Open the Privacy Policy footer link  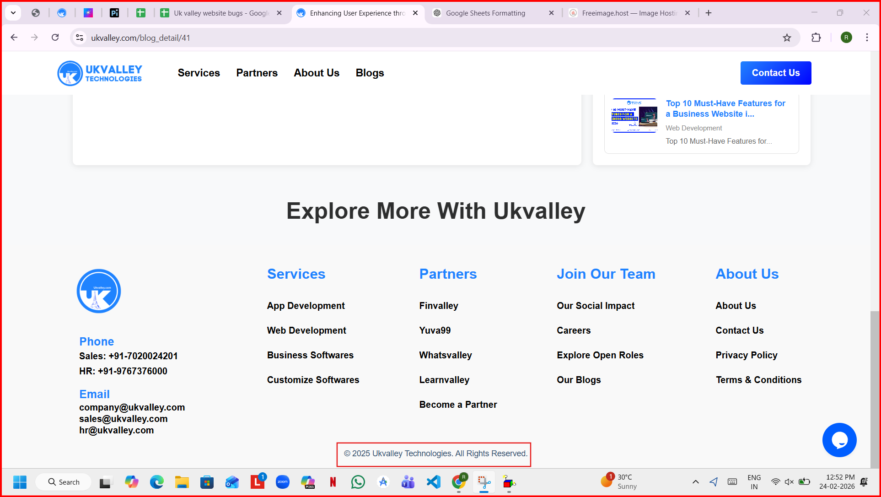tap(746, 355)
